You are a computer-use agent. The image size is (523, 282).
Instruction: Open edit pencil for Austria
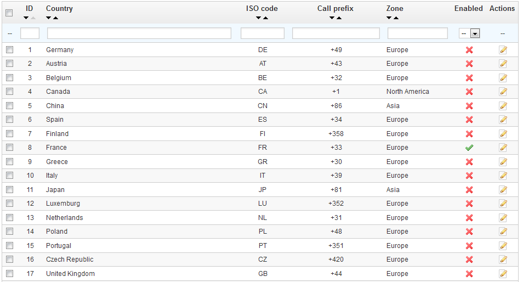(x=503, y=64)
